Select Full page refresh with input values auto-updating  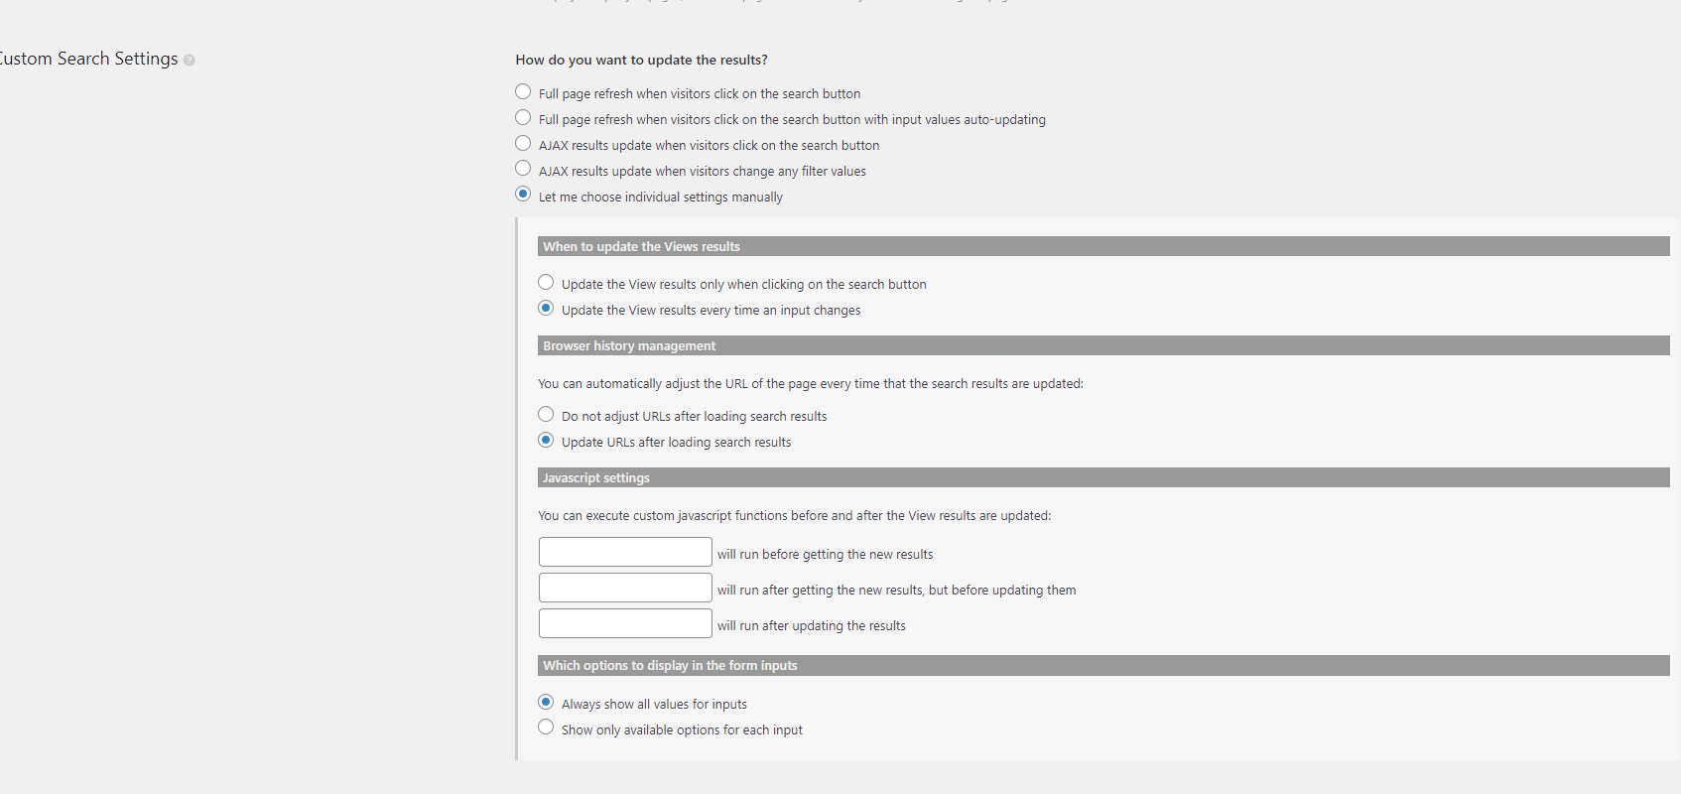(x=523, y=117)
